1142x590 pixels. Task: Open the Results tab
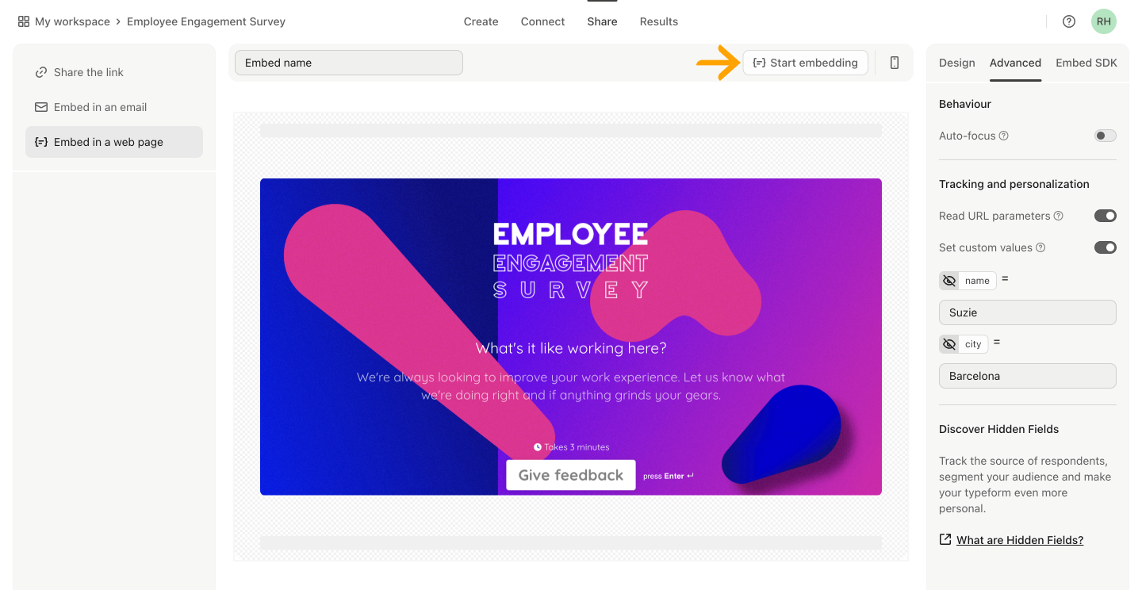click(x=659, y=21)
